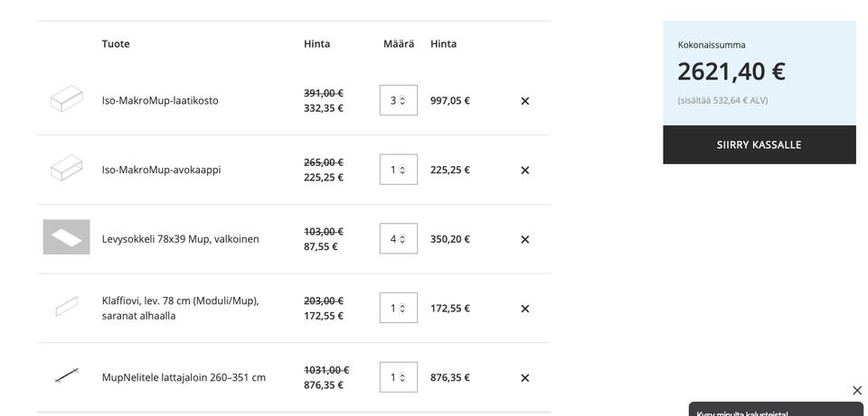Viewport: 868px width, 416px height.
Task: Click Klaffiovi quantity field
Action: [x=398, y=308]
